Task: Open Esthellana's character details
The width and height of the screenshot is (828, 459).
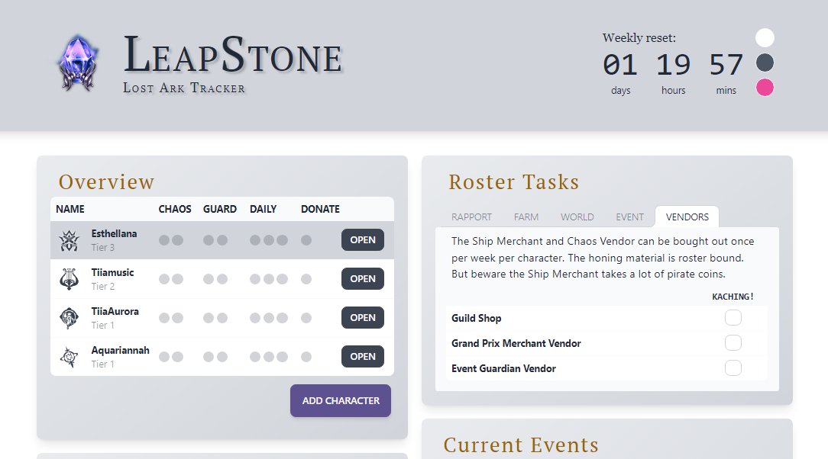Action: tap(363, 239)
